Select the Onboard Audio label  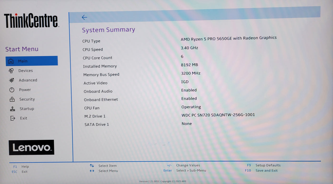[98, 91]
